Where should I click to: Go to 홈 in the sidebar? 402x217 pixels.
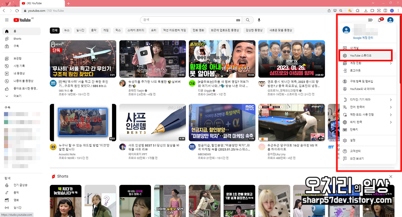coord(21,31)
